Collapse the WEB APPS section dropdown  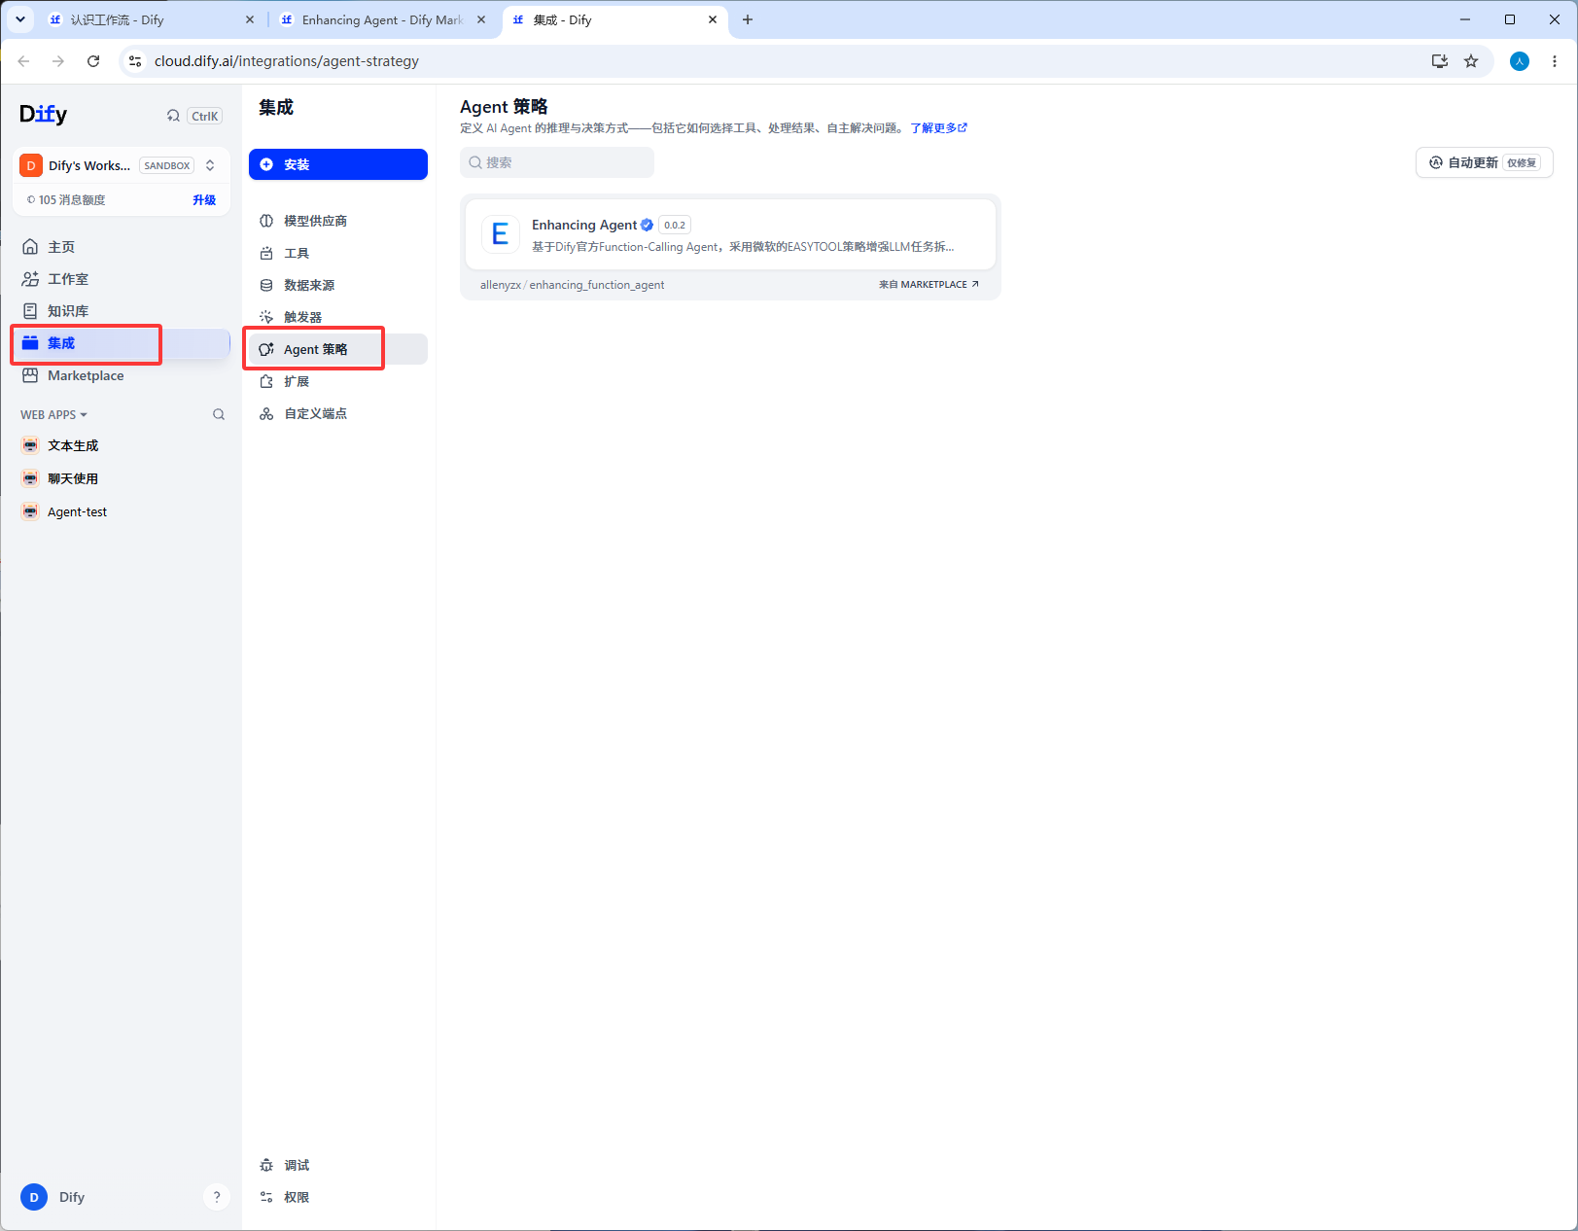point(54,415)
